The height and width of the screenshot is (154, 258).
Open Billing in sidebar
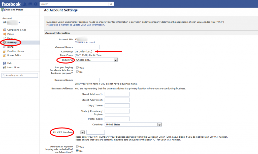click(10, 47)
